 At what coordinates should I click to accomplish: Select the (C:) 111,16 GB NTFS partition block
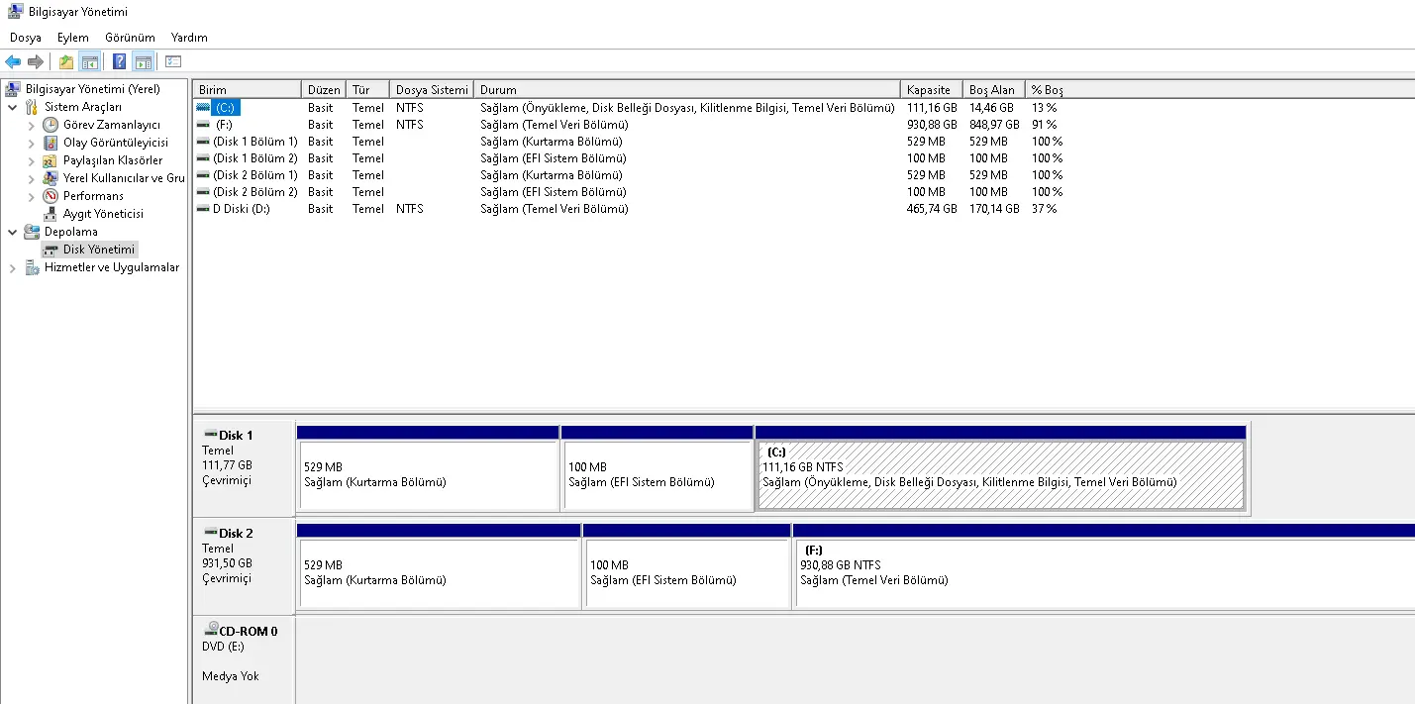(1000, 475)
